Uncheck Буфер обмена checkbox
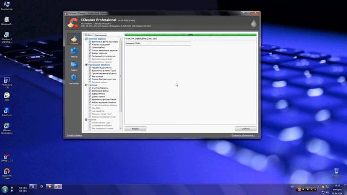Screen dimensions: 347x195 pos(90,94)
